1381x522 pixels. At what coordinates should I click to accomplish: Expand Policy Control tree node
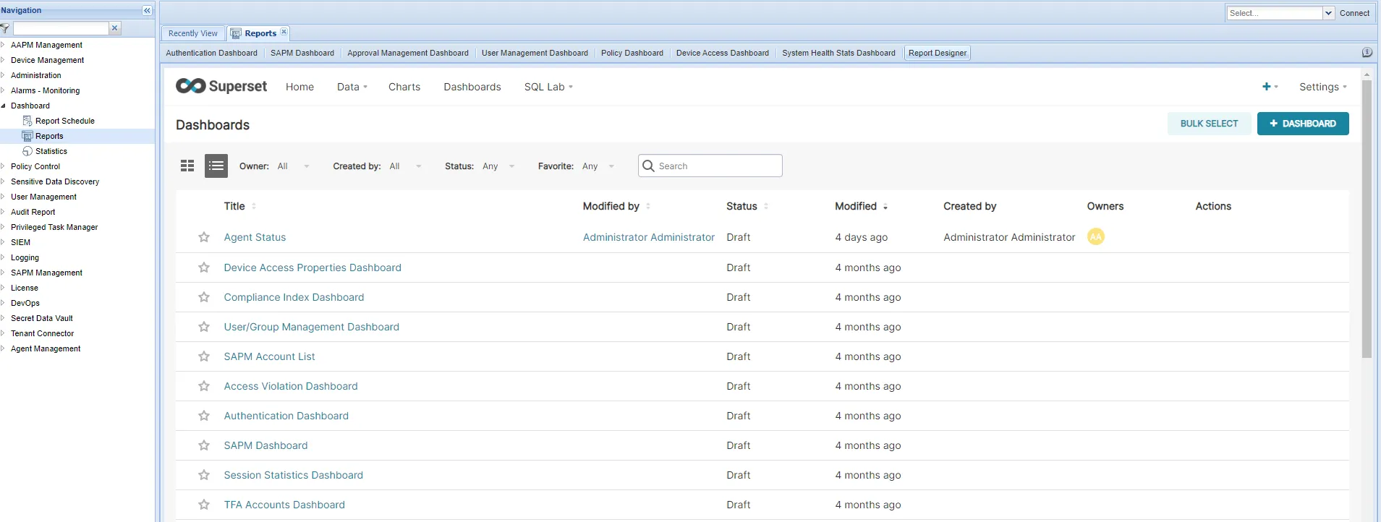tap(4, 166)
